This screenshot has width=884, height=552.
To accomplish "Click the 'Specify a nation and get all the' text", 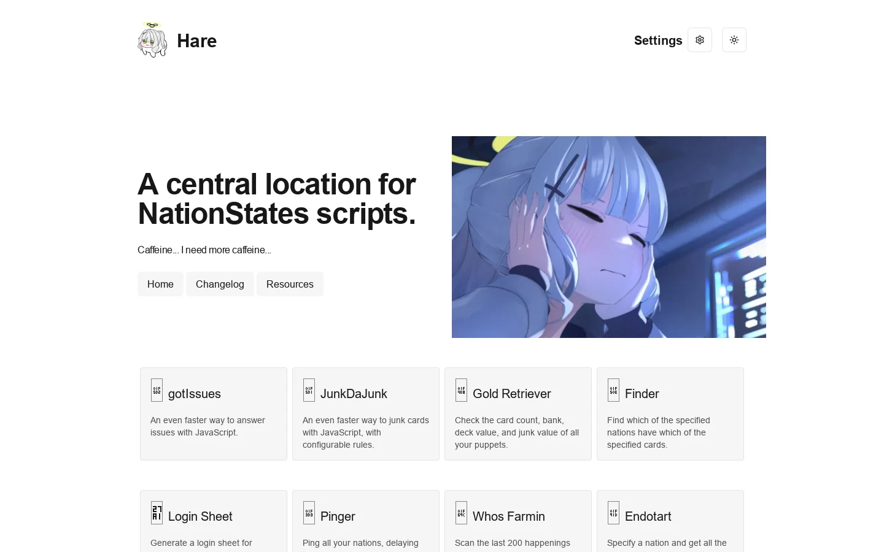I will [667, 543].
